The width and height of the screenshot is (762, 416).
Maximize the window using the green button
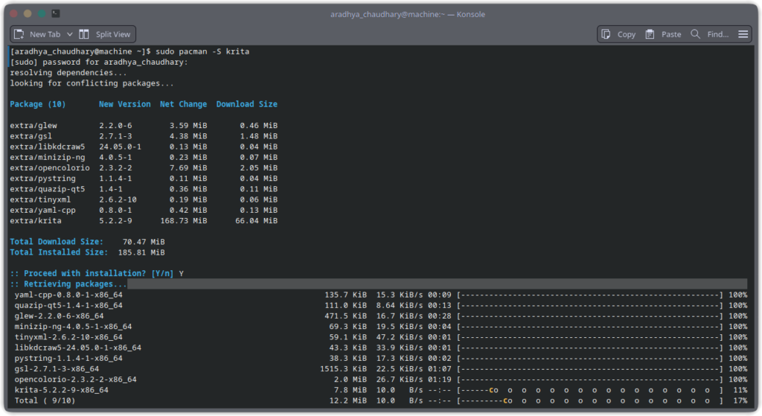coord(42,13)
